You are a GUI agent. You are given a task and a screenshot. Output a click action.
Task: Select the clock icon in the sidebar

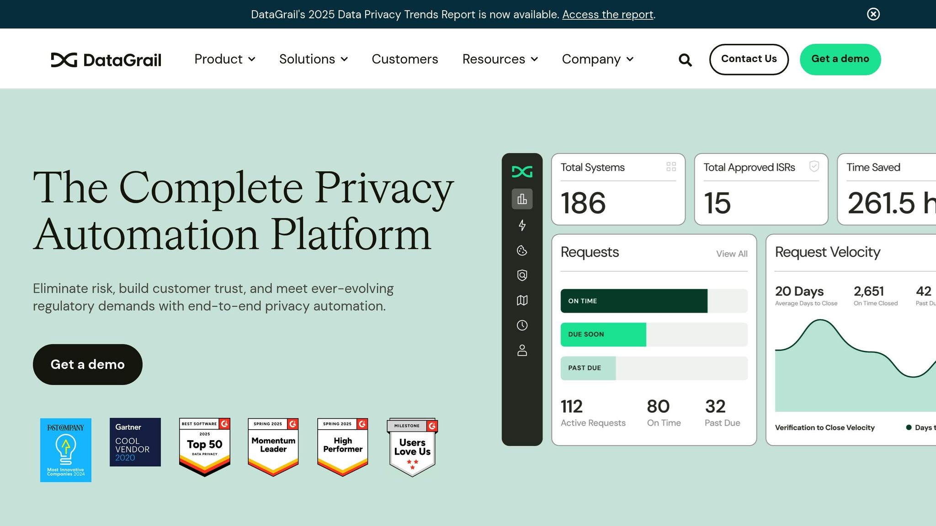click(x=522, y=325)
